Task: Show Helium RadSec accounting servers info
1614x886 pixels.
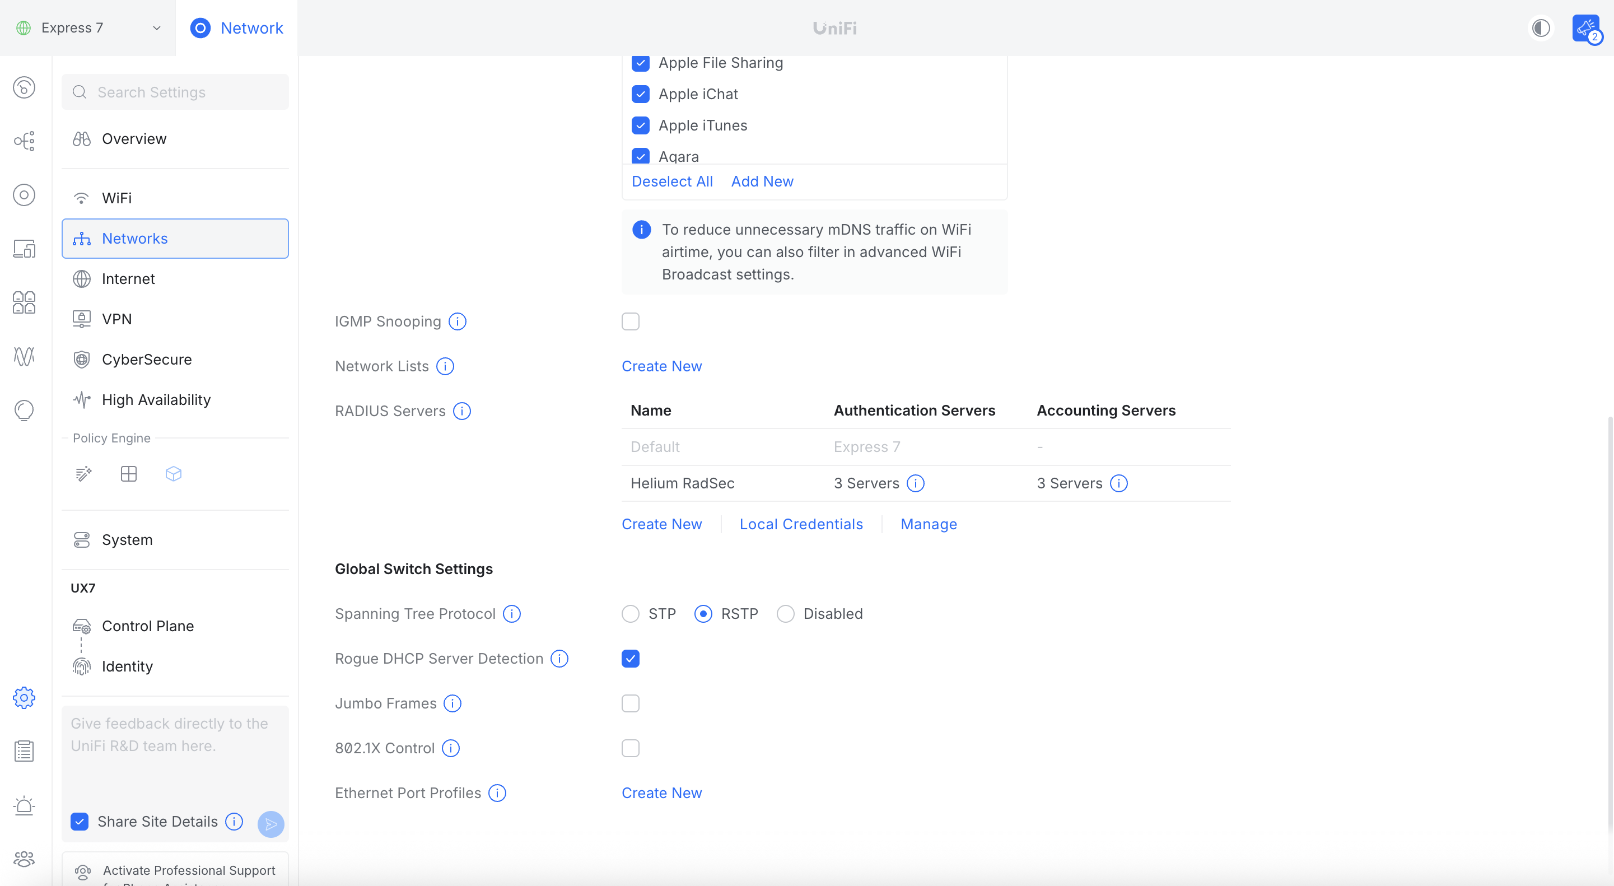Action: click(x=1118, y=483)
